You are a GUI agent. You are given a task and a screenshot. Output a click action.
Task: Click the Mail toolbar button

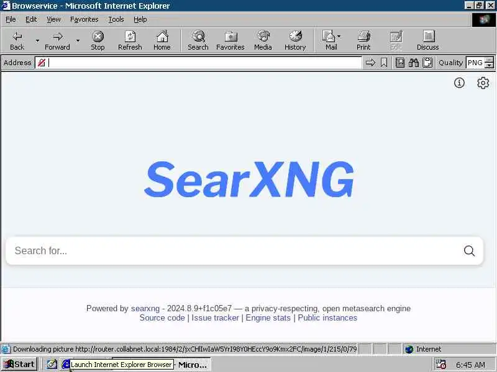pyautogui.click(x=330, y=40)
